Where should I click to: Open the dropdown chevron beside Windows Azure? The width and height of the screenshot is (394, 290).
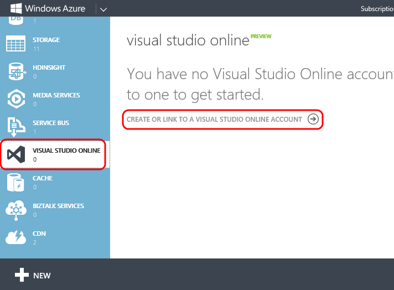[x=103, y=9]
